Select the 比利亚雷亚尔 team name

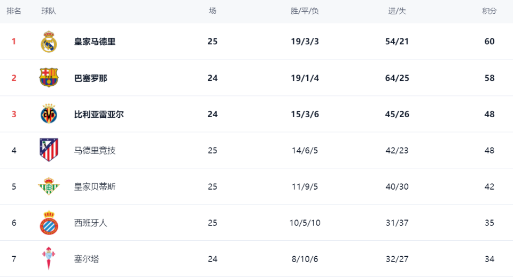pyautogui.click(x=99, y=114)
